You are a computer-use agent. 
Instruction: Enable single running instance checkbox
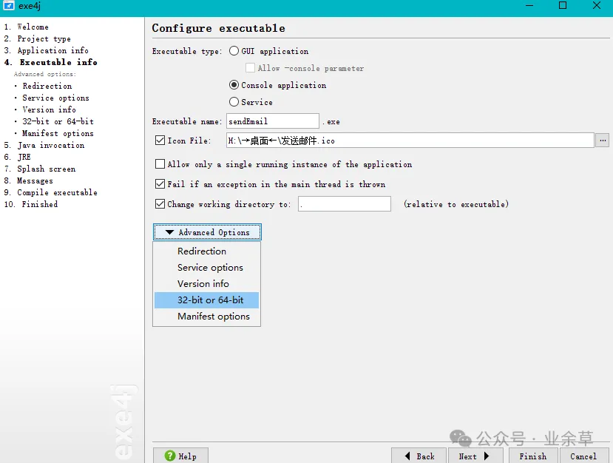pyautogui.click(x=160, y=164)
